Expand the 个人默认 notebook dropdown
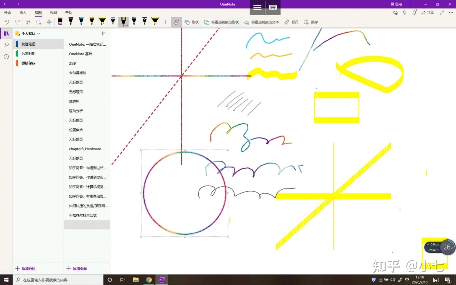The width and height of the screenshot is (456, 285). (x=39, y=34)
